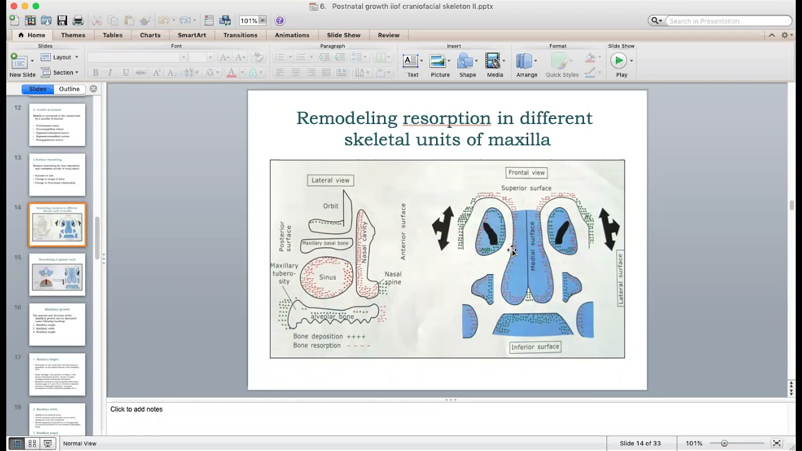This screenshot has width=802, height=451.
Task: Close the slides pane with X icon
Action: (x=93, y=89)
